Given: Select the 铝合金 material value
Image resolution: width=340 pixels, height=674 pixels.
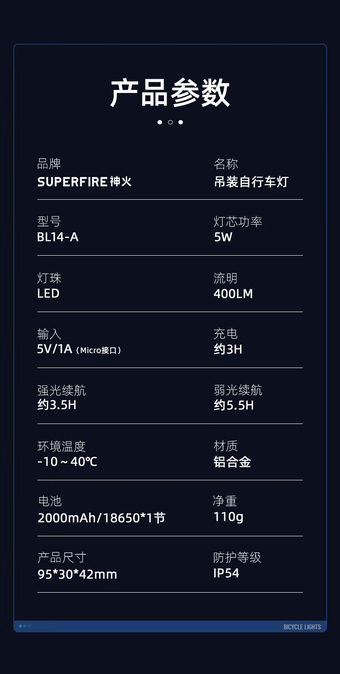Looking at the screenshot, I should [232, 462].
